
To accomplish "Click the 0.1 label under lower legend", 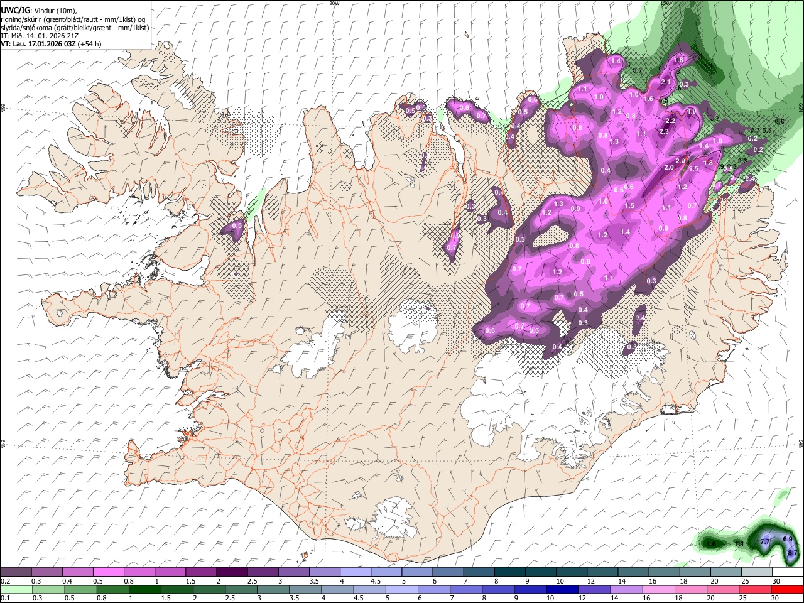I will pos(5,599).
